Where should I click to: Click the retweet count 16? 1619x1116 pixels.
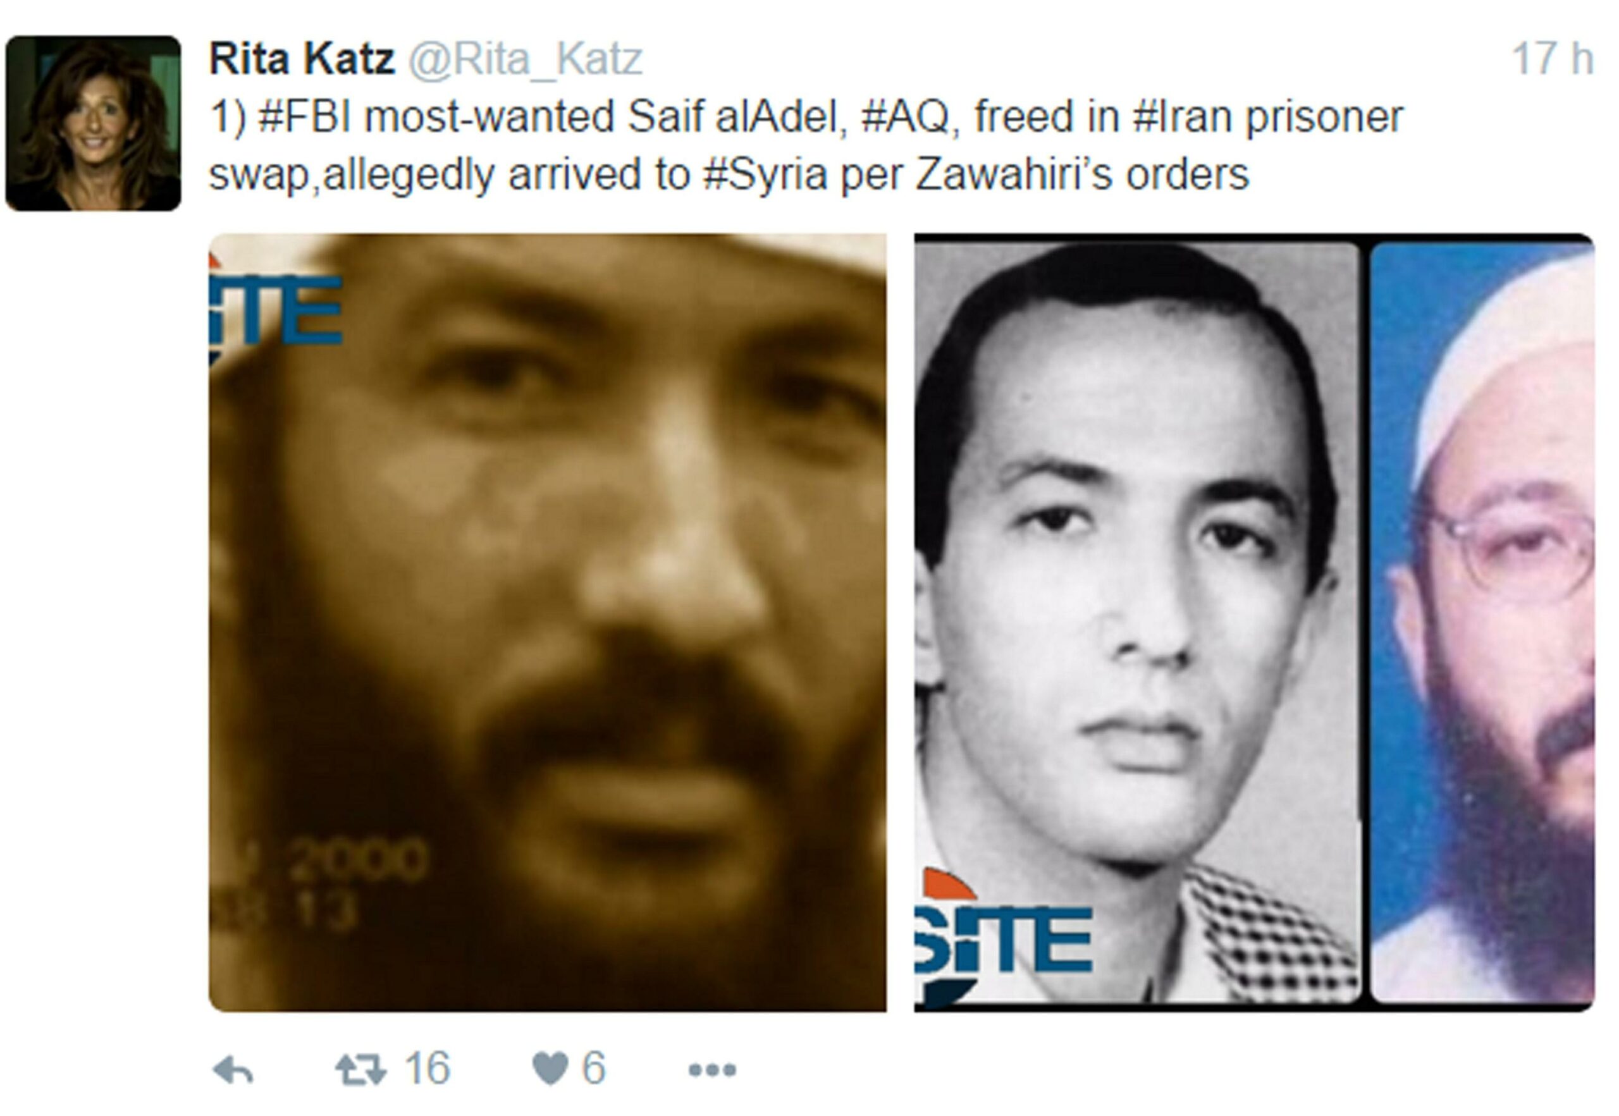[x=427, y=1069]
